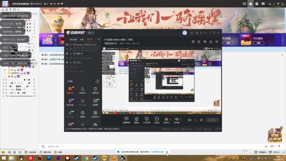
Task: Expand microphone options arrow
Action: (x=171, y=119)
